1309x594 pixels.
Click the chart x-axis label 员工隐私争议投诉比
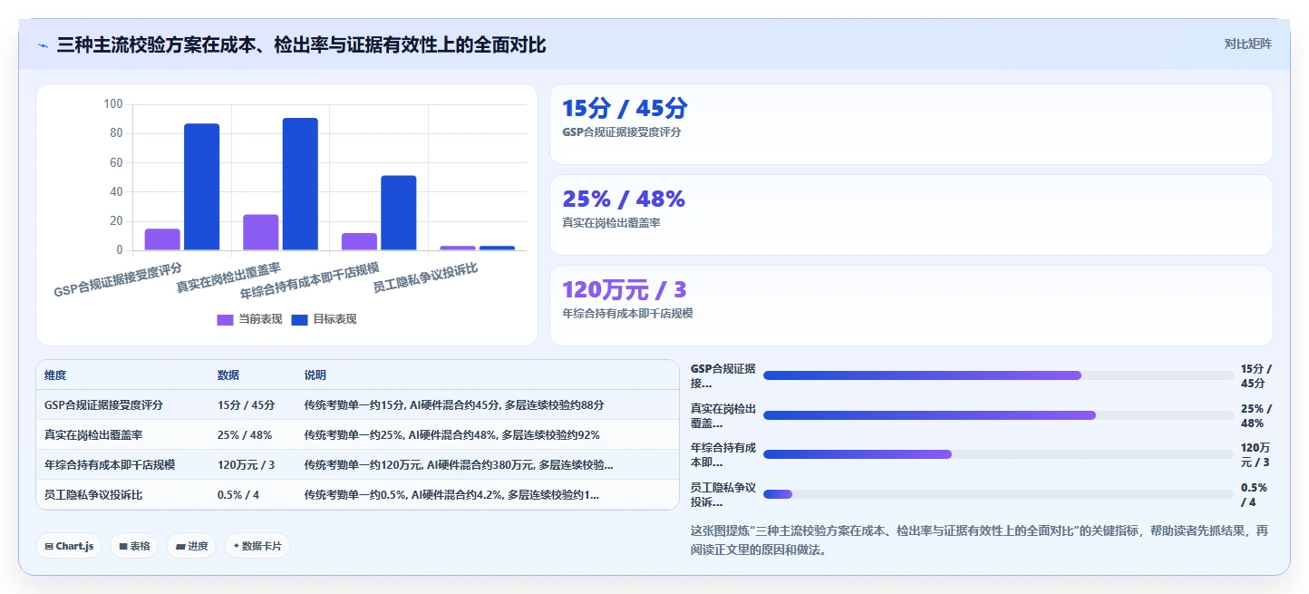click(425, 278)
